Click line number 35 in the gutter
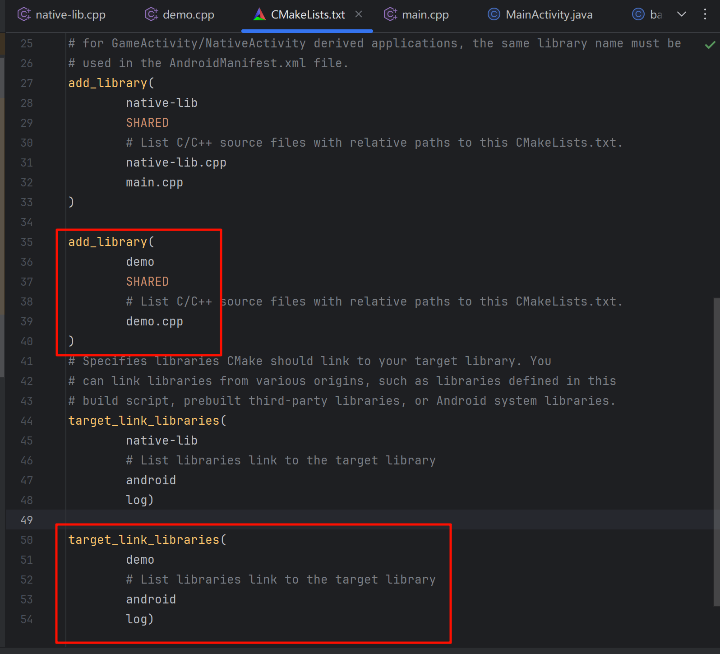Image resolution: width=720 pixels, height=654 pixels. tap(27, 242)
